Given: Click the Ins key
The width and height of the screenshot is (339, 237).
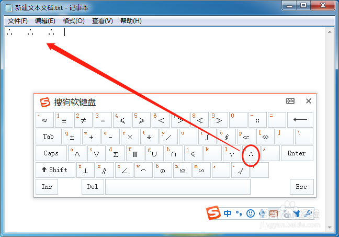Looking at the screenshot, I should pyautogui.click(x=47, y=187).
